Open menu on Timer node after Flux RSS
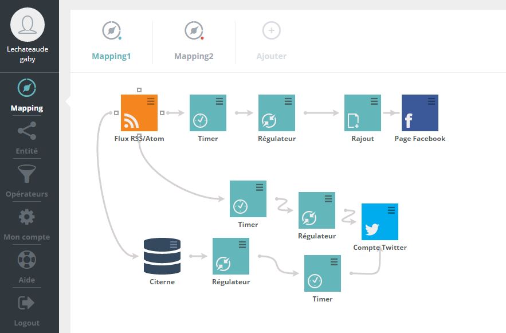 point(219,101)
